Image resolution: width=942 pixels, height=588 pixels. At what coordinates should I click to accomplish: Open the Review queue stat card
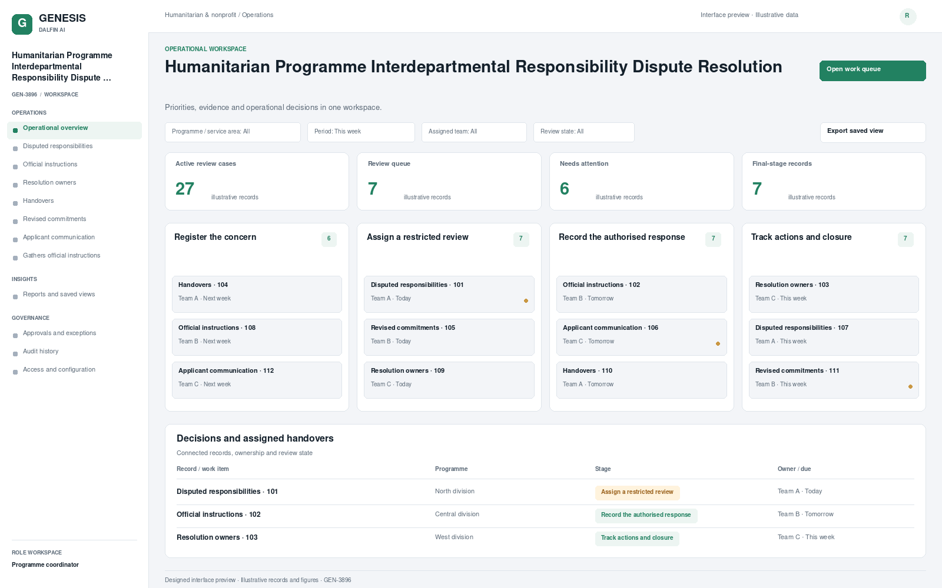[x=449, y=181]
